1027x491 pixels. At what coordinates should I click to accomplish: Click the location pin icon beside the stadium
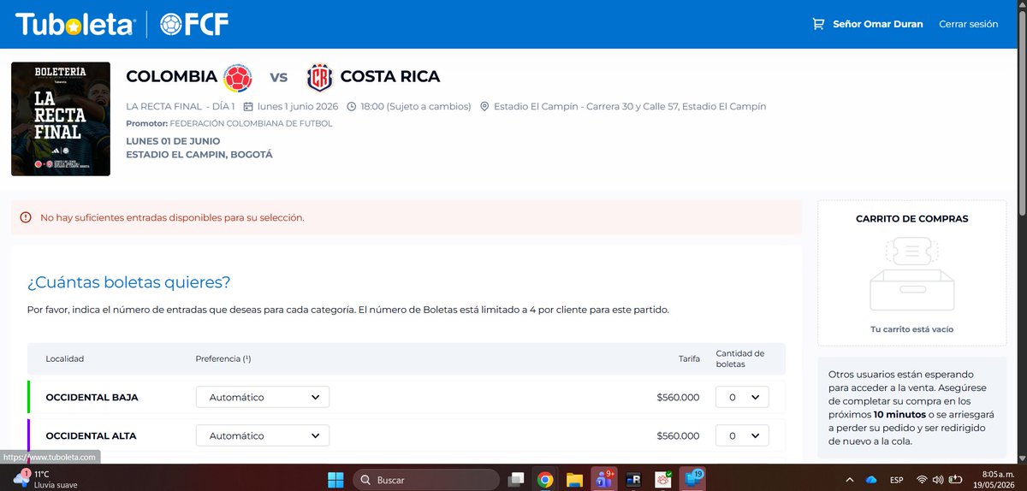tap(484, 107)
